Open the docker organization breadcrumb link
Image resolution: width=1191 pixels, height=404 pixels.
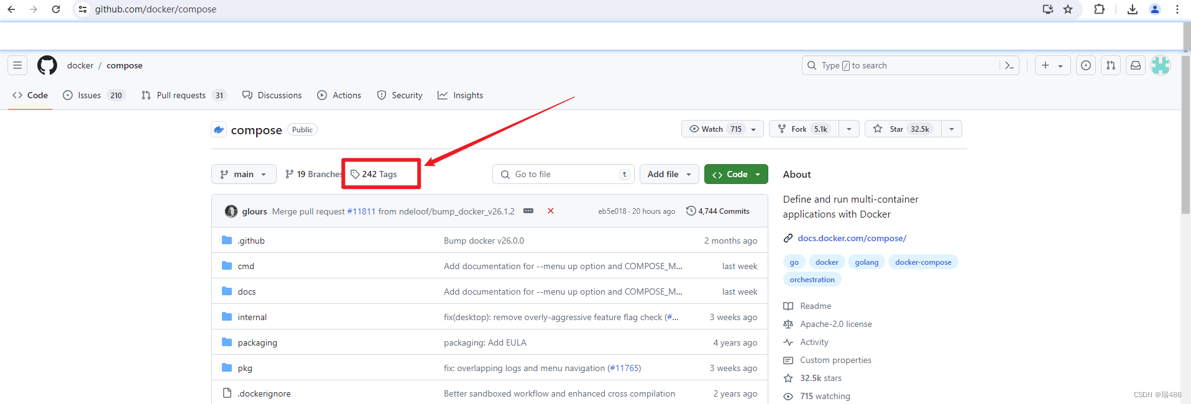pyautogui.click(x=80, y=65)
